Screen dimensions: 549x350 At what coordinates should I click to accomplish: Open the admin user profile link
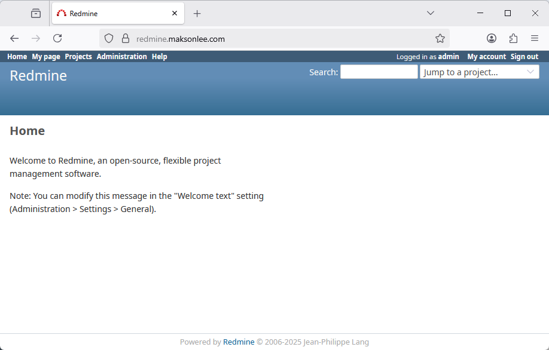(x=449, y=57)
